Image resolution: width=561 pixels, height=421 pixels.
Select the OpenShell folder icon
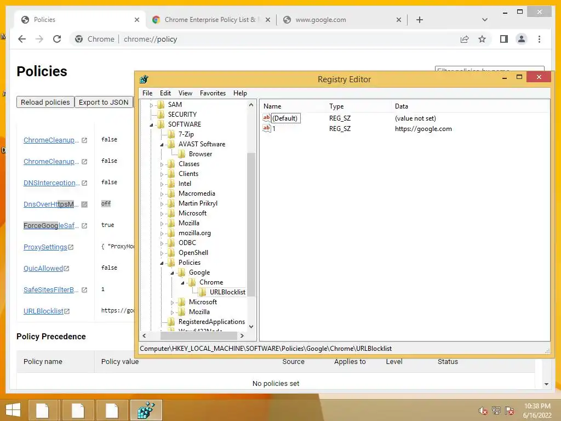[171, 253]
